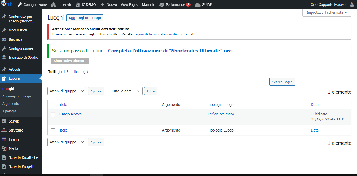357x176 pixels.
Task: Click the IC DEMO home icon
Action: pos(78,4)
